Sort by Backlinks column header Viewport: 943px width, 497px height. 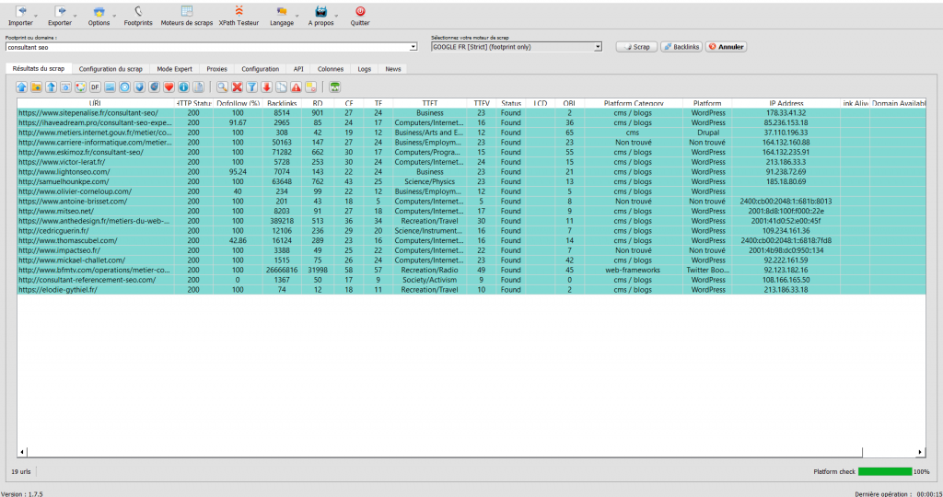[282, 103]
